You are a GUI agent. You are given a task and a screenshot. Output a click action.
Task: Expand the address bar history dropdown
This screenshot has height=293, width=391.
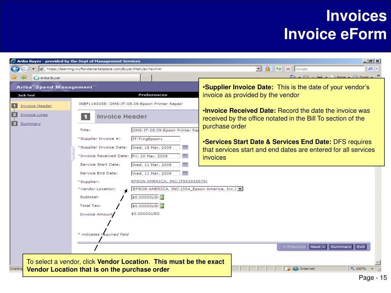click(x=259, y=69)
